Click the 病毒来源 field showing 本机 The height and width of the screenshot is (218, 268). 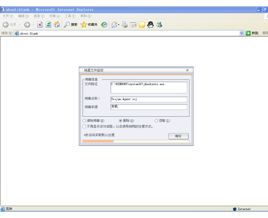[x=149, y=107]
